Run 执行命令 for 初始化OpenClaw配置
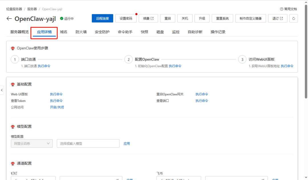The height and width of the screenshot is (180, 308). [x=175, y=66]
